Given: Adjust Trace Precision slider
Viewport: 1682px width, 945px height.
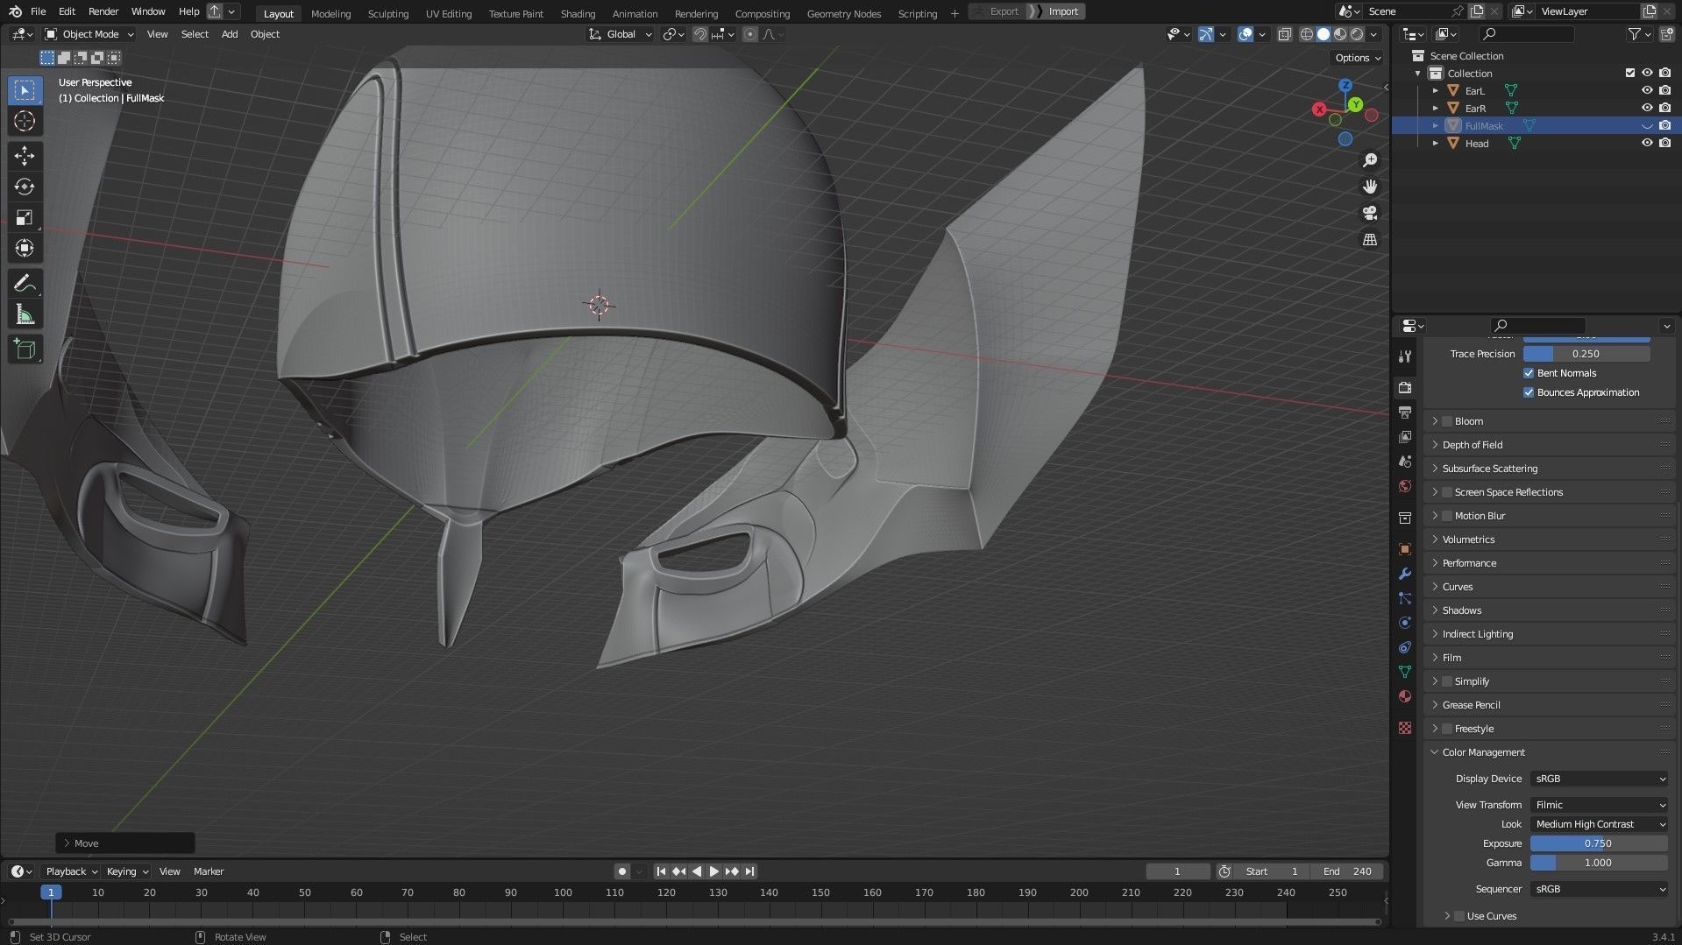Looking at the screenshot, I should pyautogui.click(x=1586, y=354).
